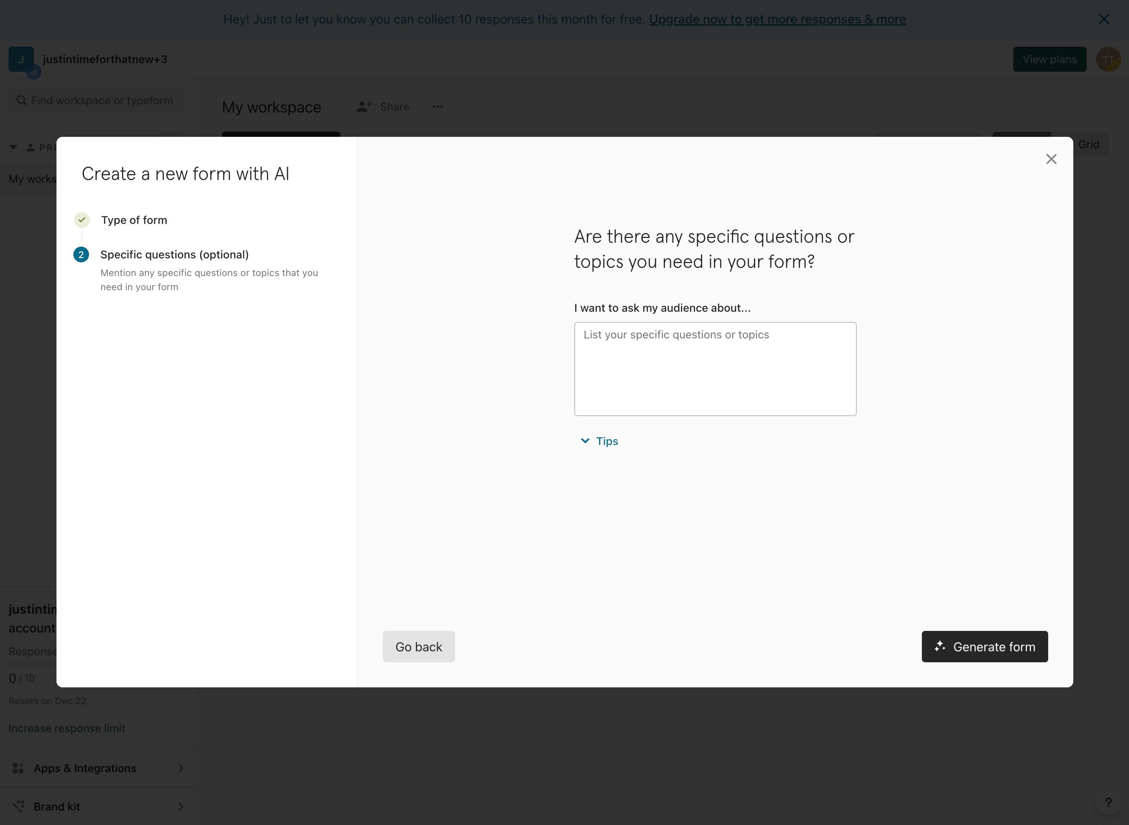1129x825 pixels.
Task: Click the Share person-plus icon
Action: (364, 106)
